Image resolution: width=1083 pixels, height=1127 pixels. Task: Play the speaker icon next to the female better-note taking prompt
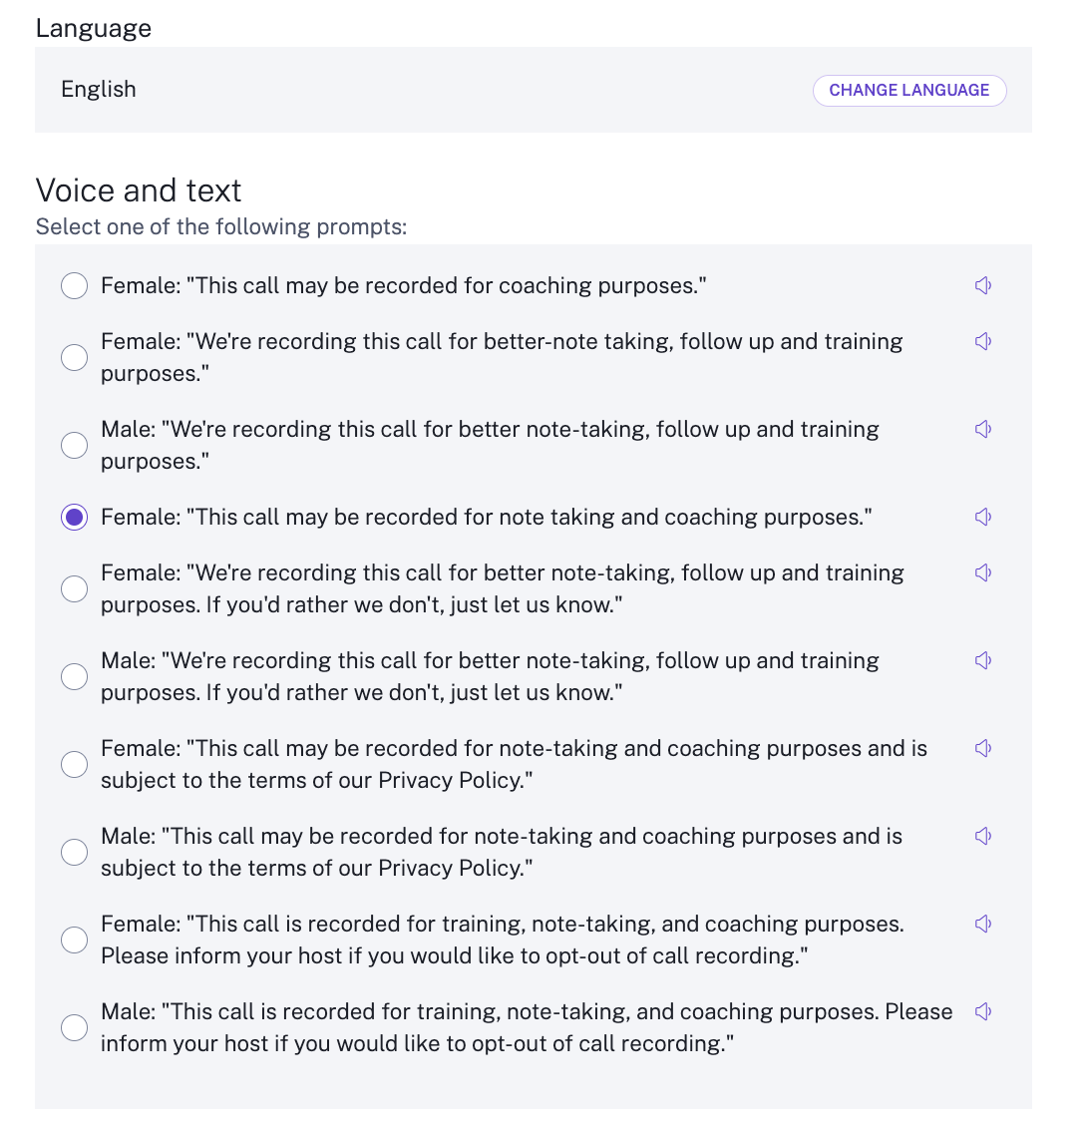click(x=983, y=341)
